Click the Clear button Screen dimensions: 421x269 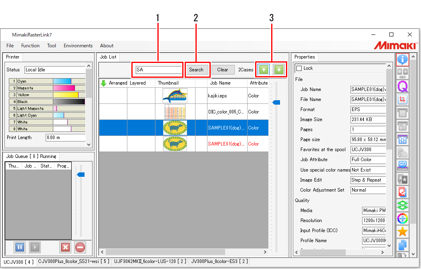click(x=223, y=70)
